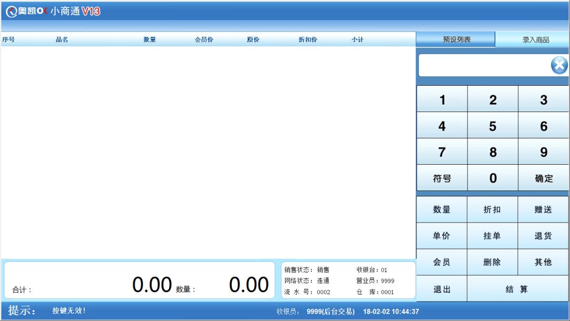Click the 序号 column header
Image resolution: width=570 pixels, height=321 pixels.
coord(8,39)
